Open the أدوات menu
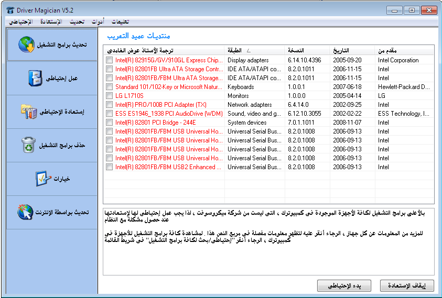 tap(97, 21)
